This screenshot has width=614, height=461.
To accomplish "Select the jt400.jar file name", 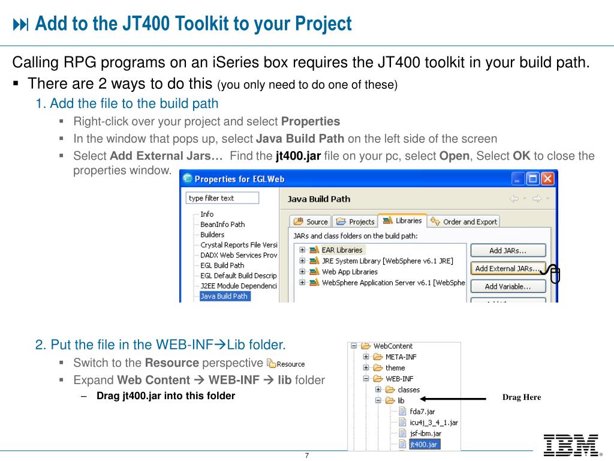I will click(x=425, y=444).
